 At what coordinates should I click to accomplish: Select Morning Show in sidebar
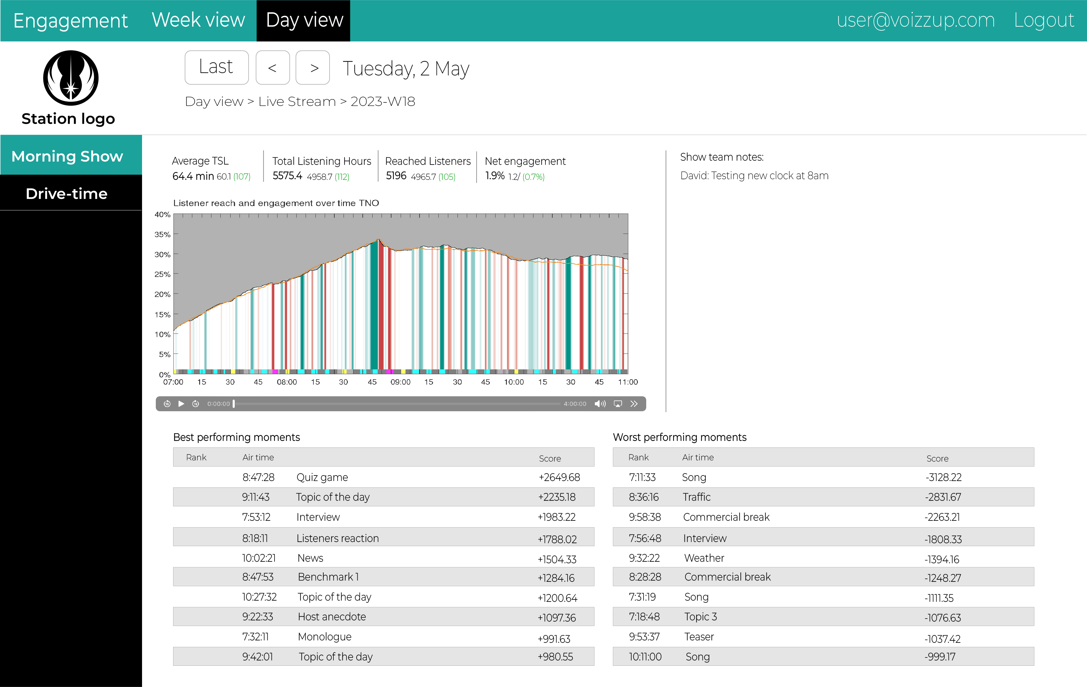pyautogui.click(x=67, y=156)
